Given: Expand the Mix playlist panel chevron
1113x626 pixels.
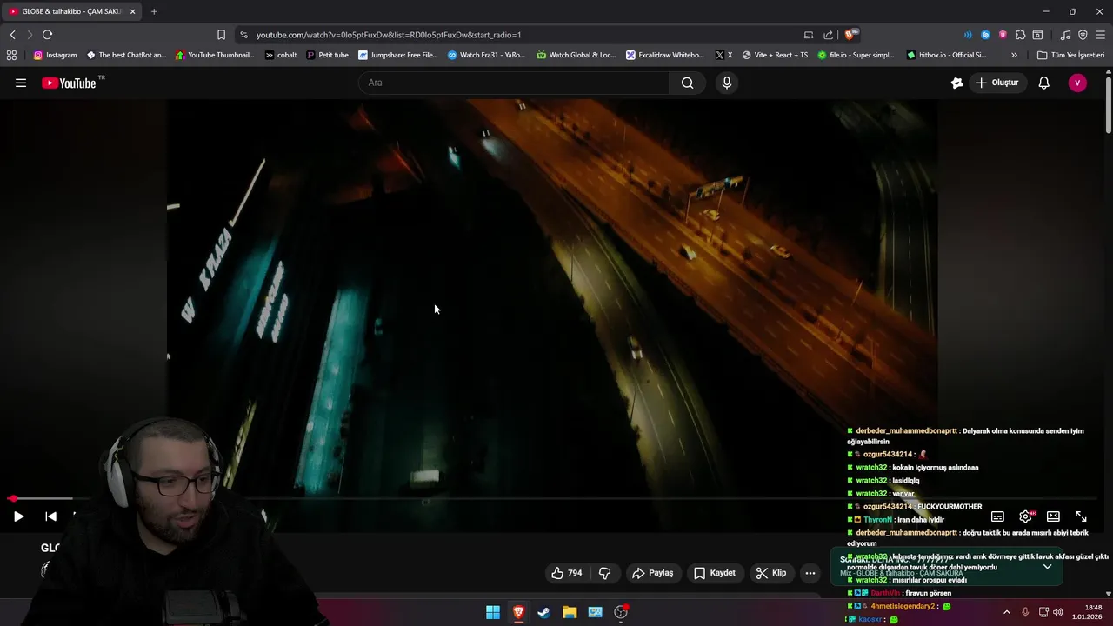Looking at the screenshot, I should click(x=1047, y=567).
